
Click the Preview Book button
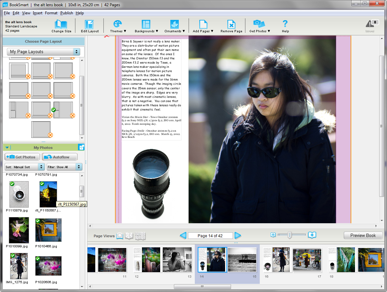pos(363,235)
